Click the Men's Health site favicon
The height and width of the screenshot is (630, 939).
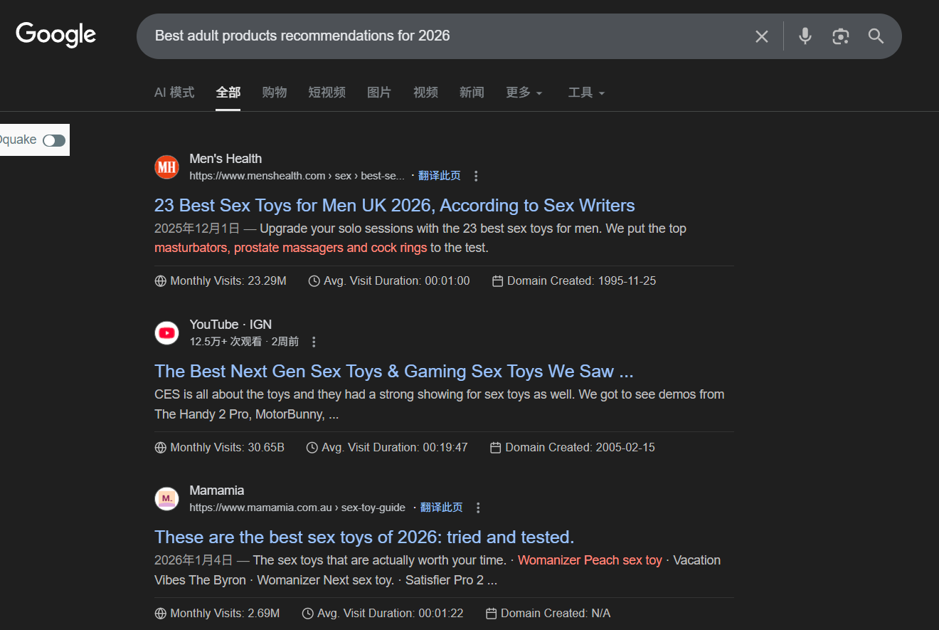[166, 167]
